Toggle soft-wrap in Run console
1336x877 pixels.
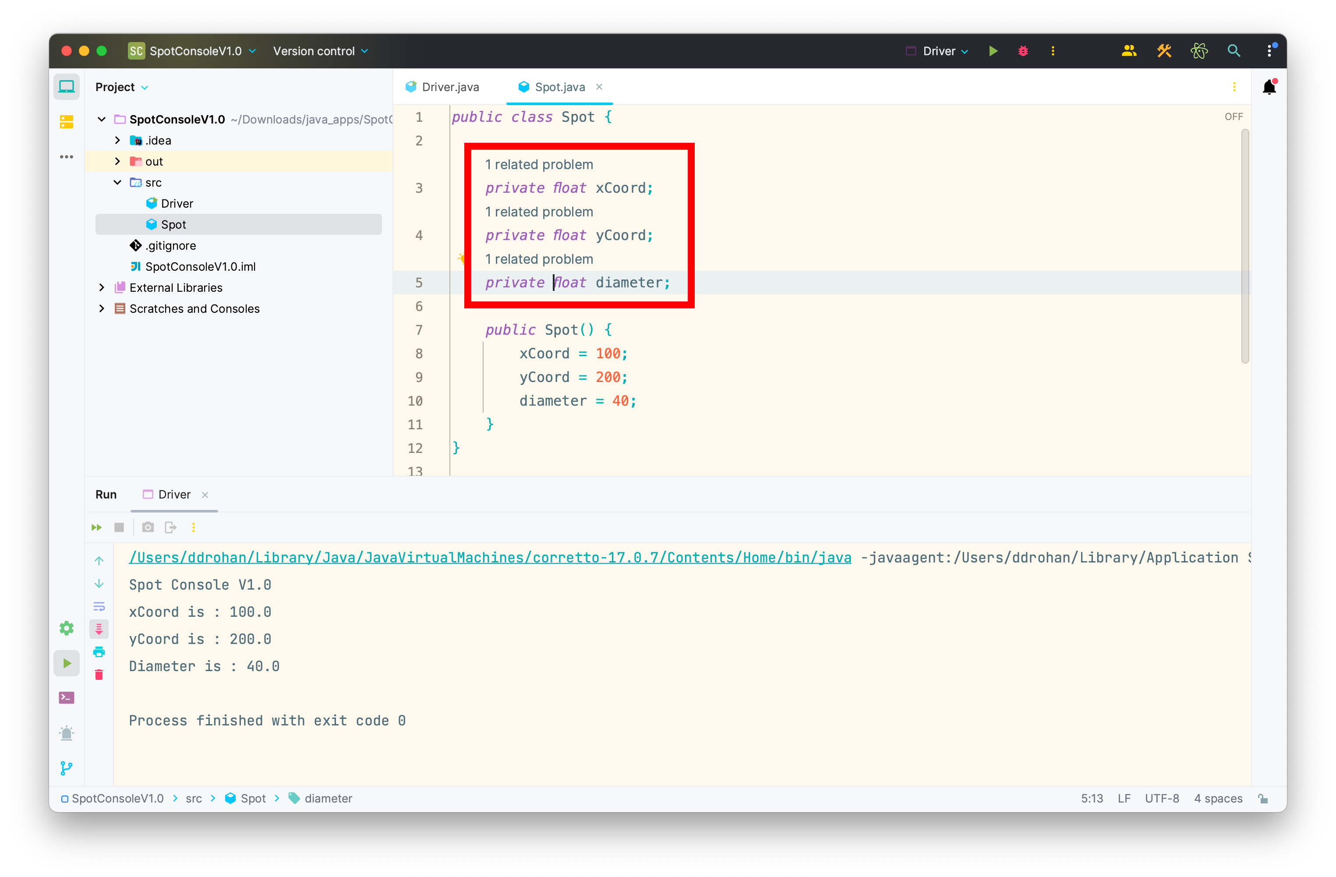(99, 606)
